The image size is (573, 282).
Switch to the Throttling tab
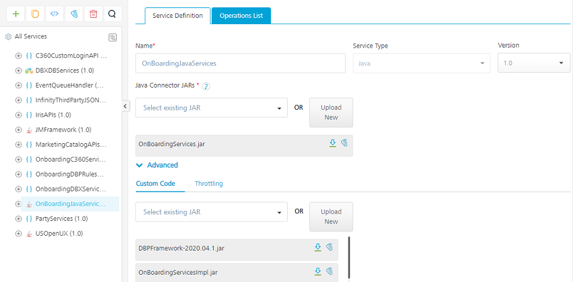pos(209,183)
